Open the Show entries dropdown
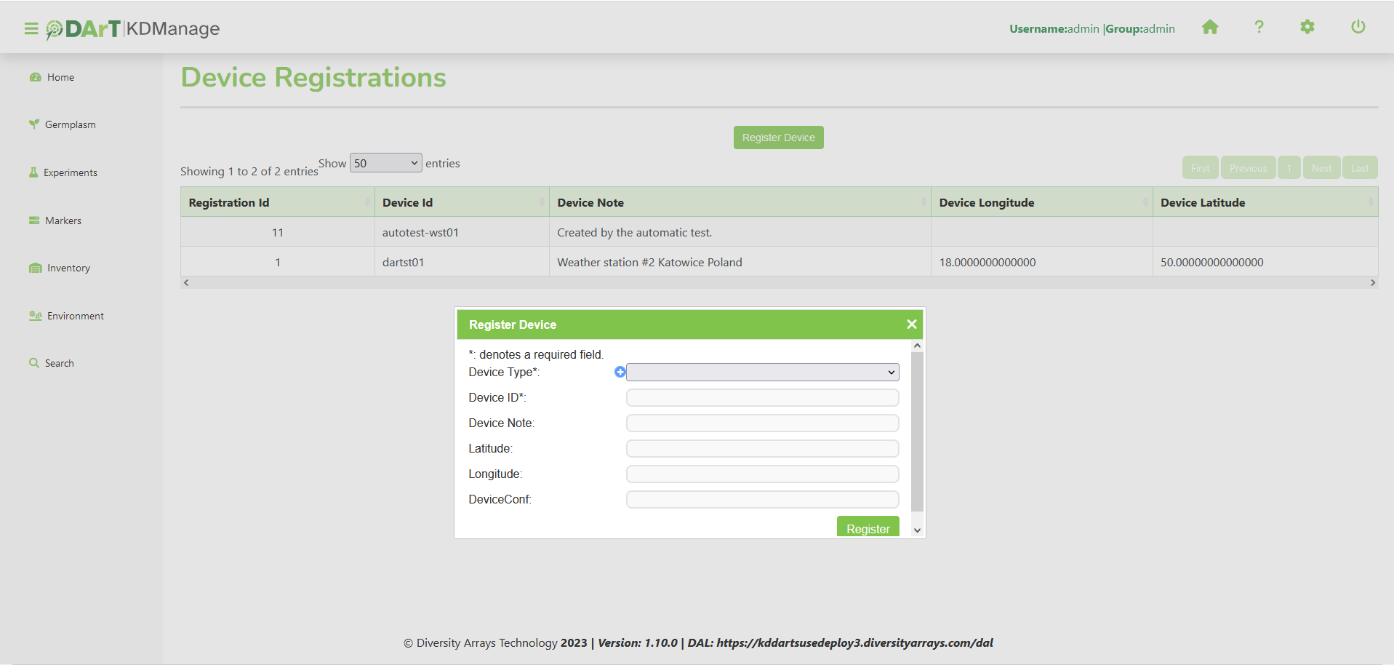 click(x=385, y=163)
